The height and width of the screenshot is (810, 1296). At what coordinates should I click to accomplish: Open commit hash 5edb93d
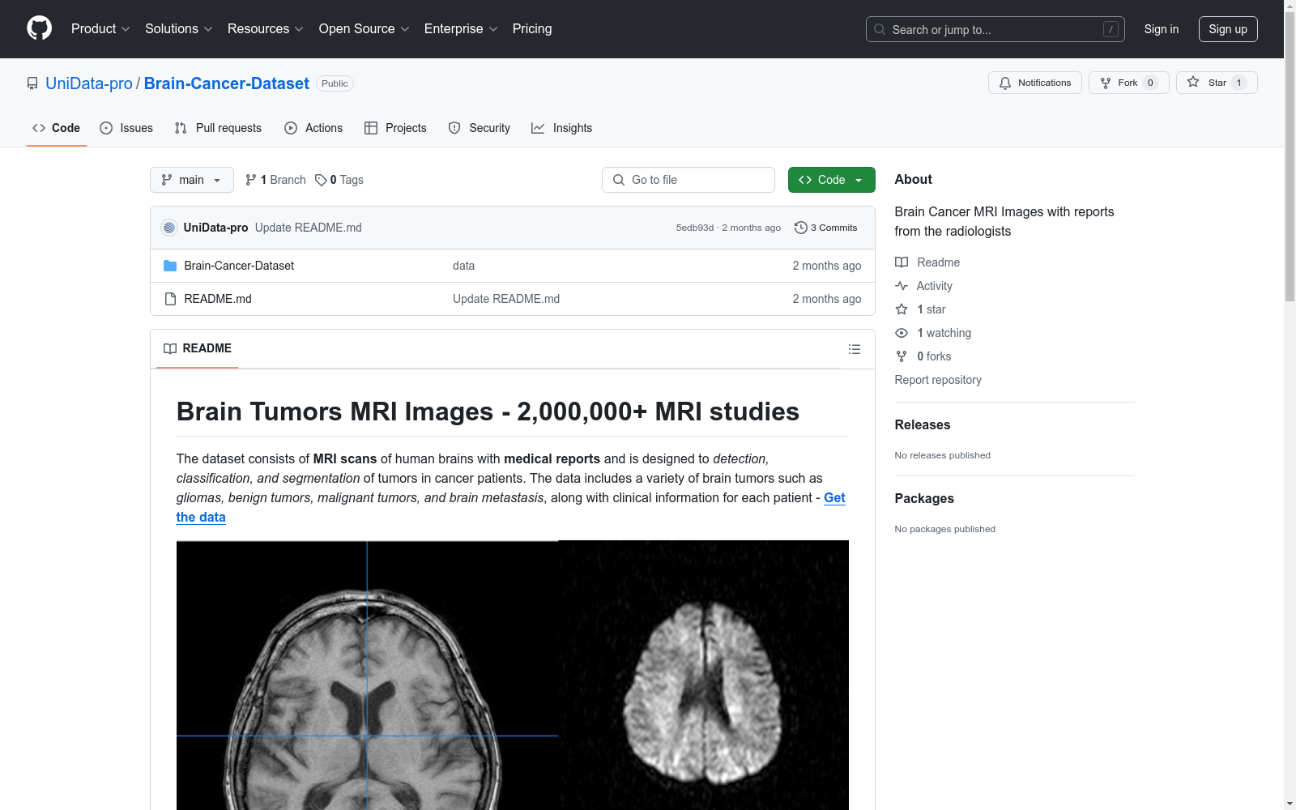point(694,228)
